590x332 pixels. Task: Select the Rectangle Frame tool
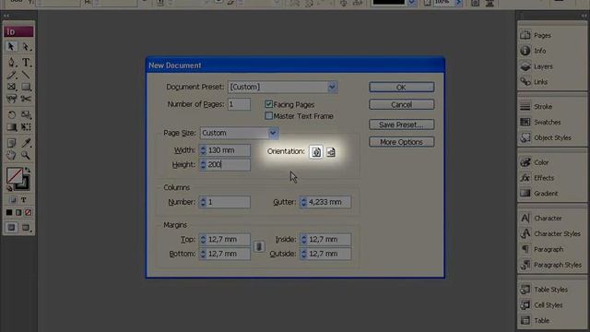[x=11, y=87]
